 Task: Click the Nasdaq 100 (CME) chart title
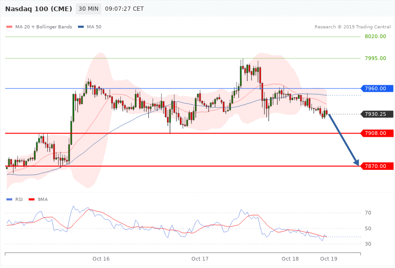pyautogui.click(x=39, y=9)
